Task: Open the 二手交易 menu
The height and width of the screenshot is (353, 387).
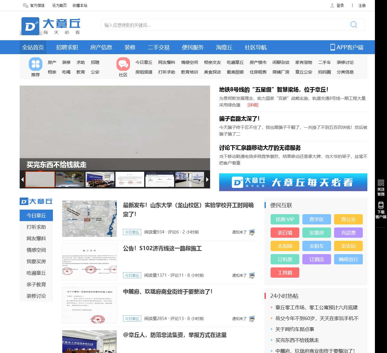Action: (158, 47)
